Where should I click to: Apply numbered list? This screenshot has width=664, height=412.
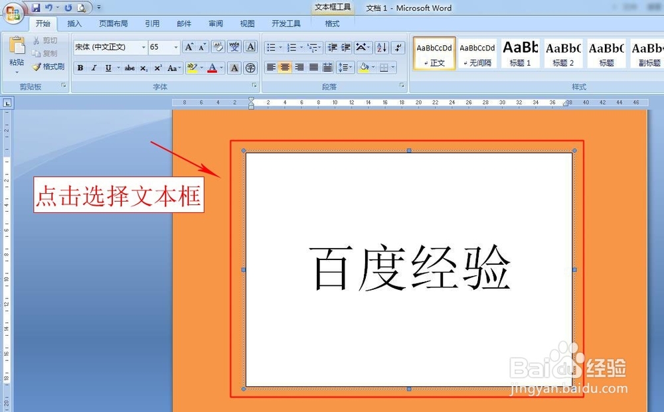[291, 47]
